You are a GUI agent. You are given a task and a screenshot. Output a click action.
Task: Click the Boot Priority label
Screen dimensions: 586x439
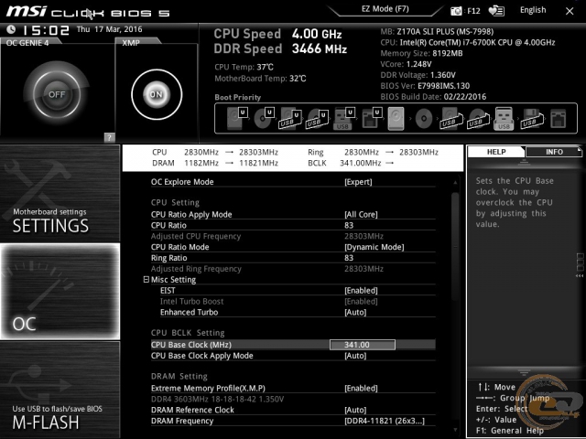[x=238, y=98]
